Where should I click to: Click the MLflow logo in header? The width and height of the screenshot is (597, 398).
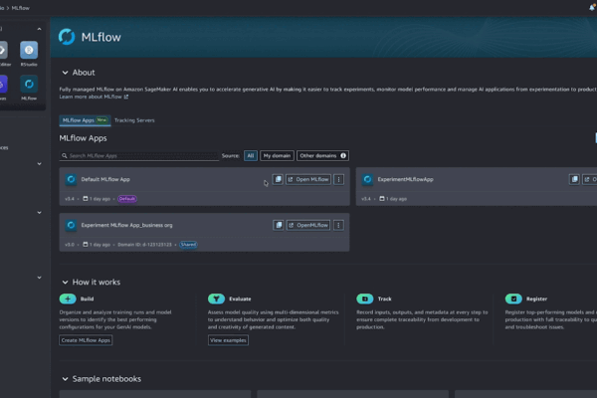(67, 37)
